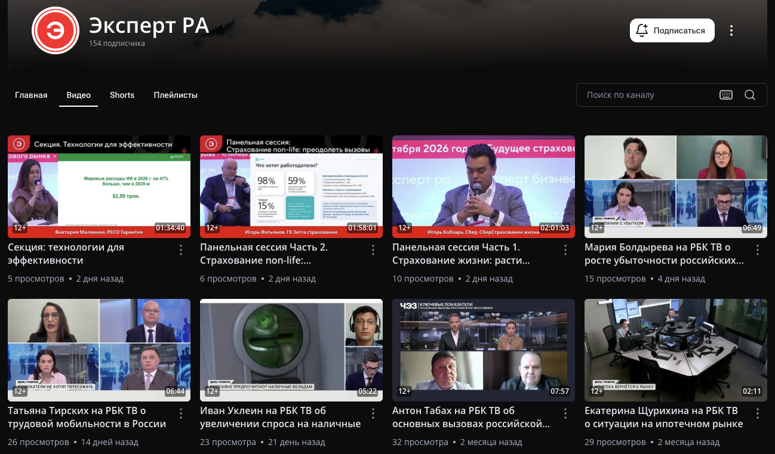Open channel options three-dot menu beside Подписаться

click(x=731, y=30)
